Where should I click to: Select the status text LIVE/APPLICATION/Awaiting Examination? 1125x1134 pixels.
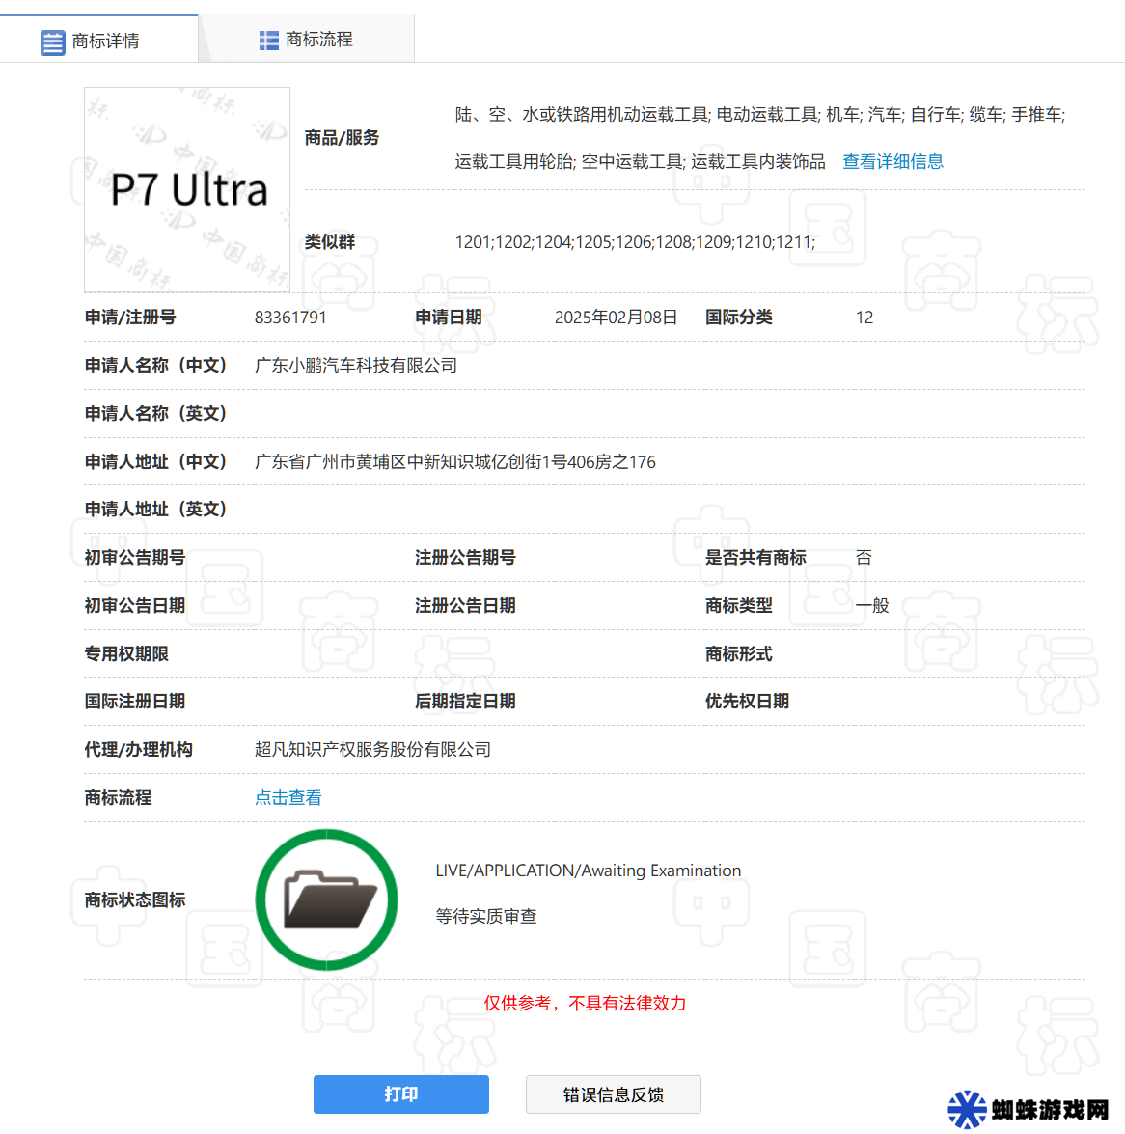(x=589, y=871)
